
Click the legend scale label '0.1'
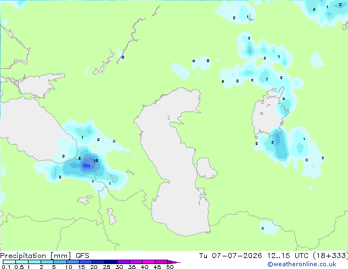point(6,267)
